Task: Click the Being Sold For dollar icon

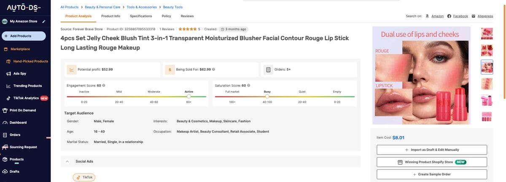Action: pyautogui.click(x=170, y=69)
